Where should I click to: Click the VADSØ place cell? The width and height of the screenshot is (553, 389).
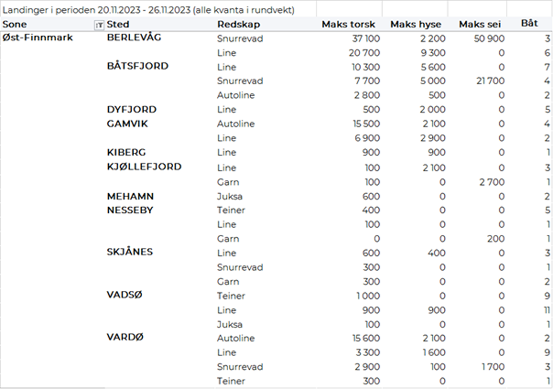(x=125, y=295)
